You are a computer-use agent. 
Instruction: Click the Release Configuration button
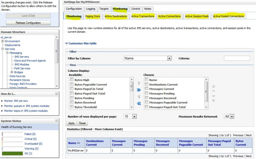[28, 23]
